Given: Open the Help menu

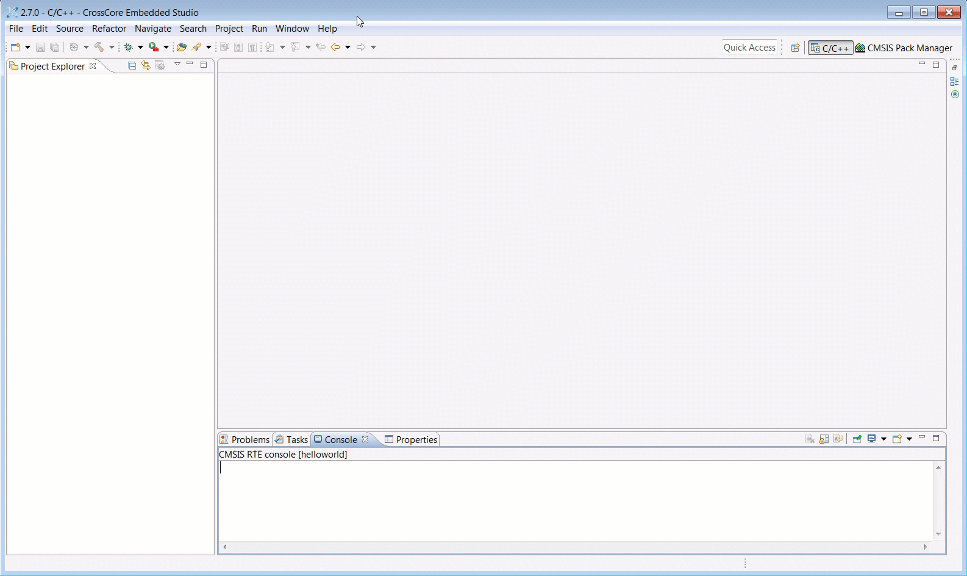Looking at the screenshot, I should click(327, 29).
